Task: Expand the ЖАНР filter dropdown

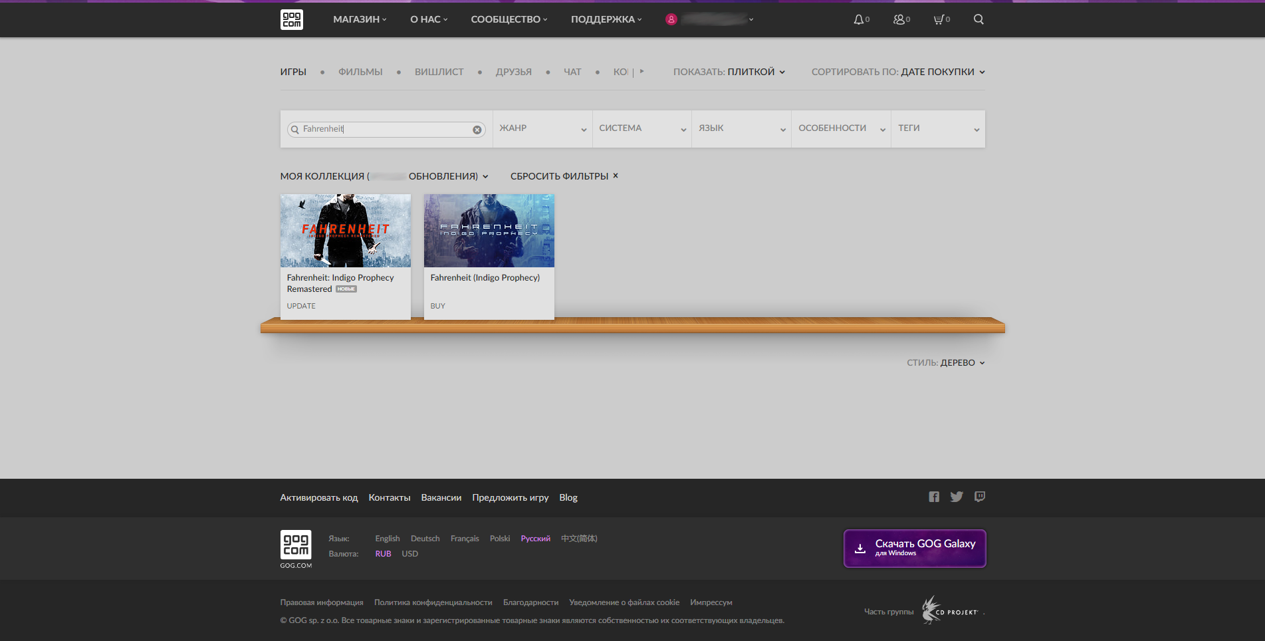Action: 542,128
